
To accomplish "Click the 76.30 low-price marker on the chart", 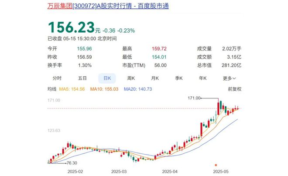I will point(72,163).
